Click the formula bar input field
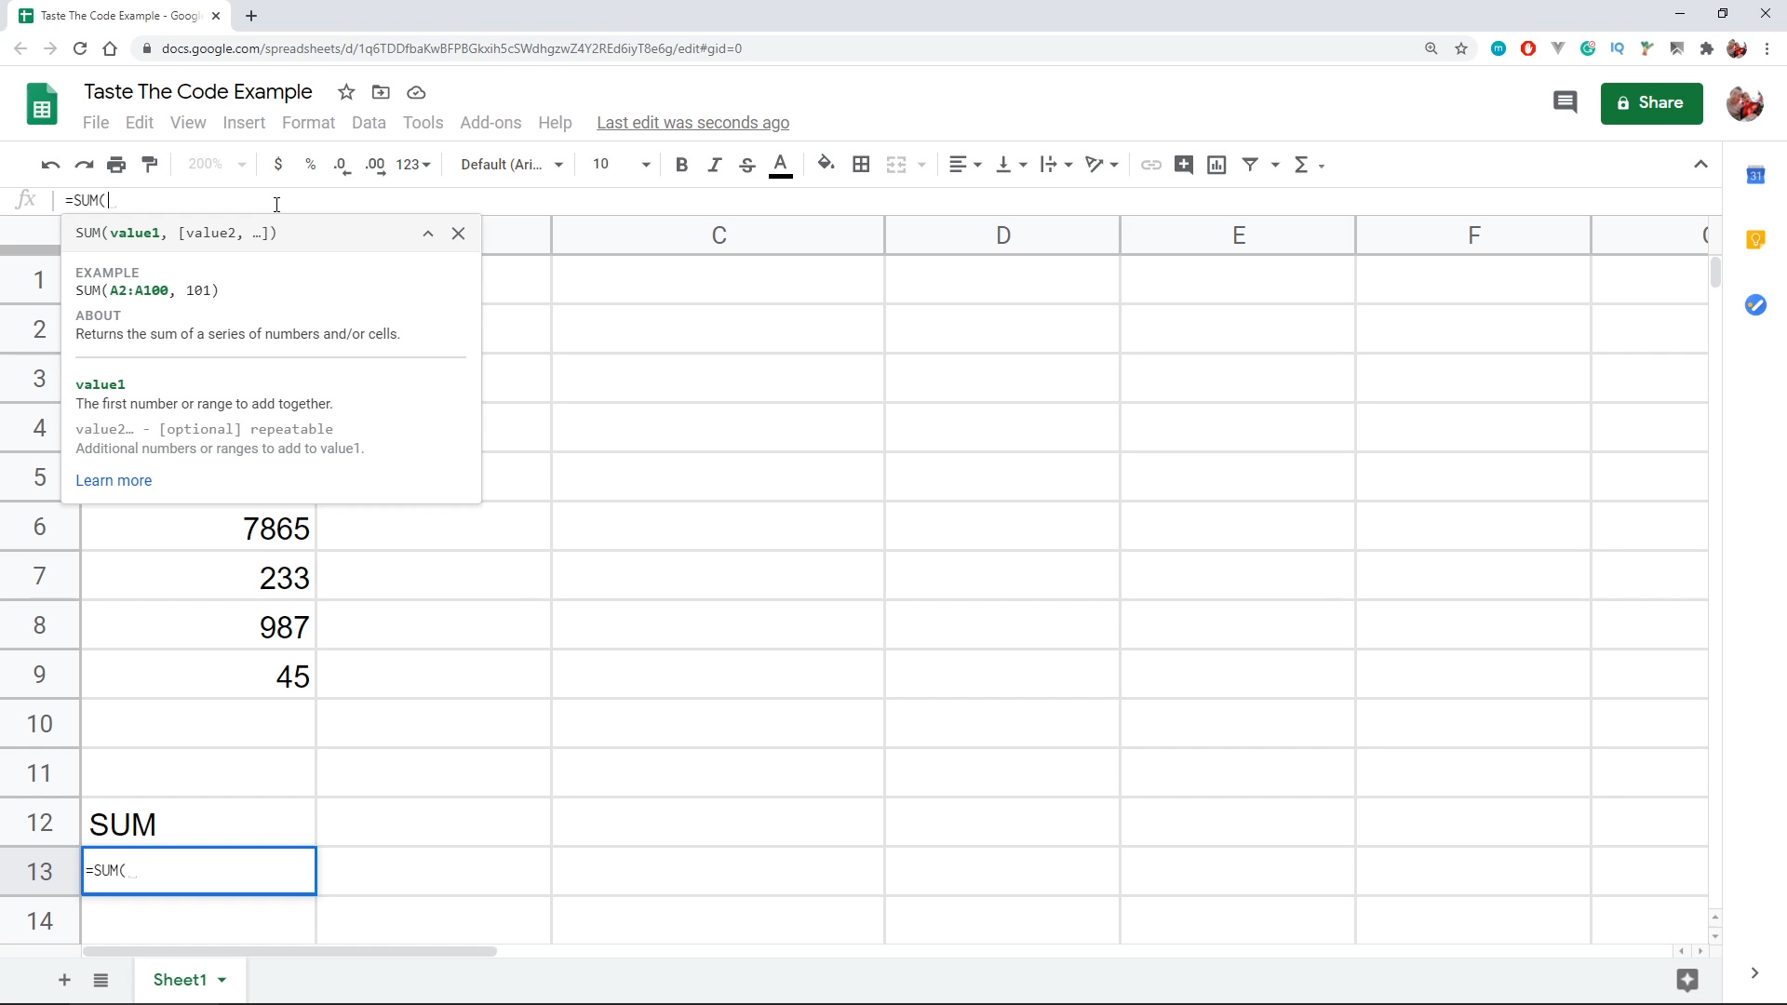1787x1005 pixels. 276,200
